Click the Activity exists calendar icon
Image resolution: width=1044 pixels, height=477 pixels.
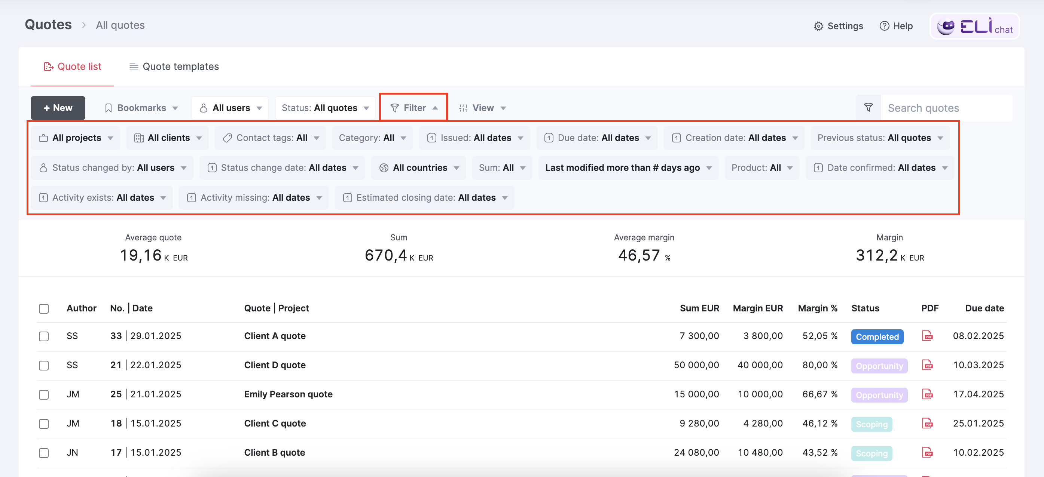point(43,198)
